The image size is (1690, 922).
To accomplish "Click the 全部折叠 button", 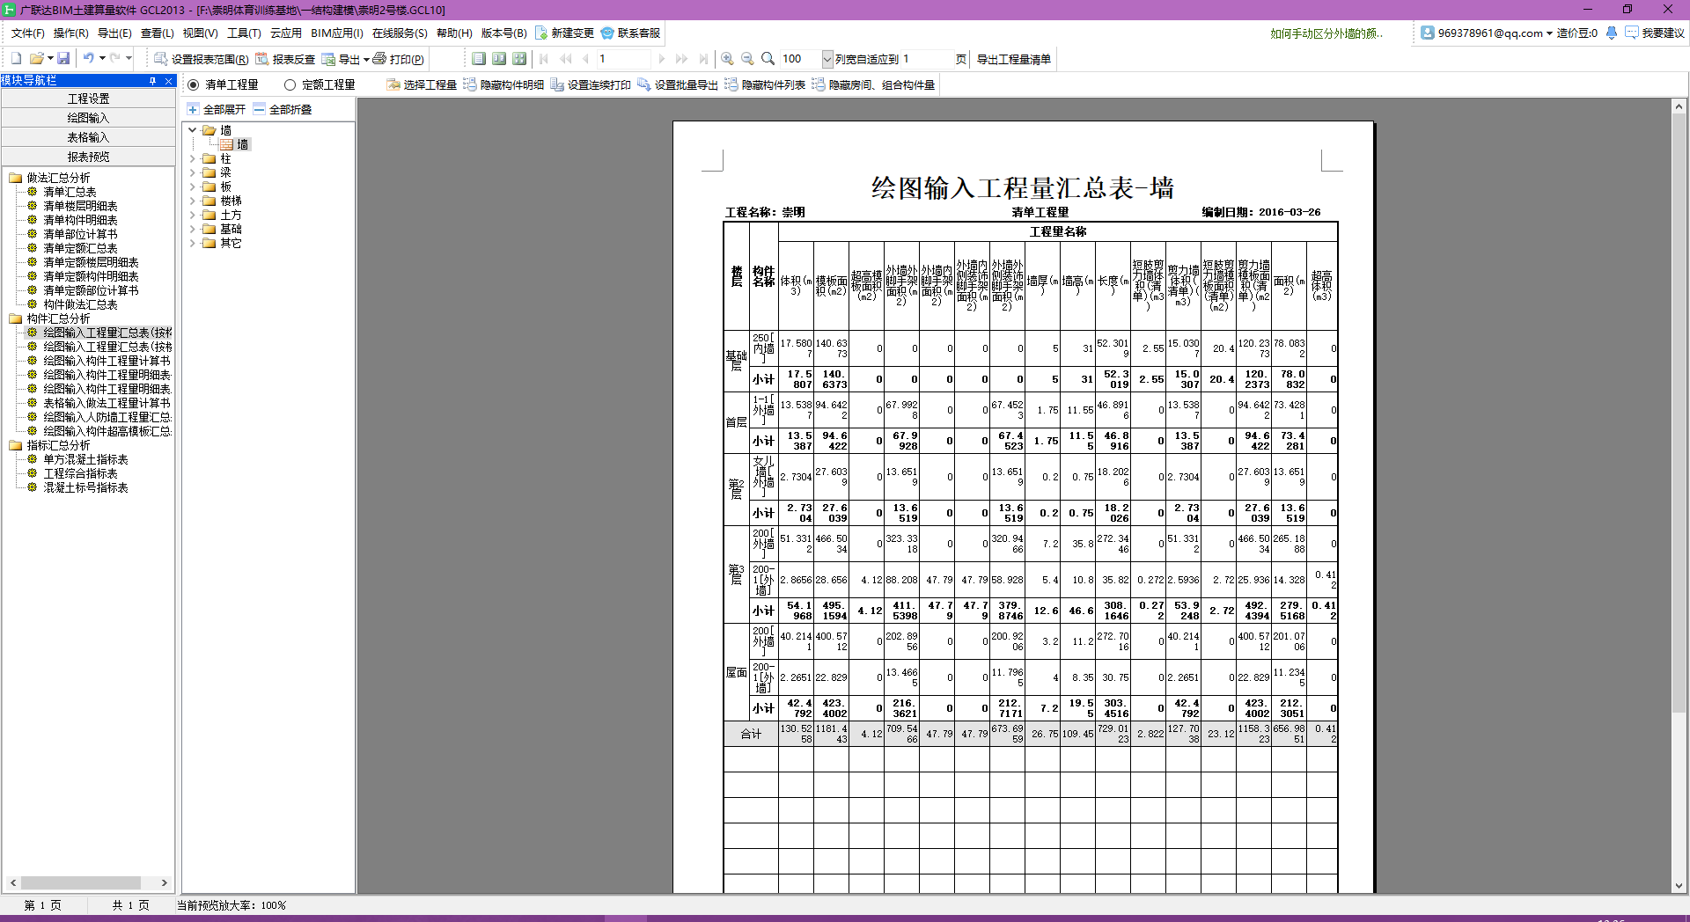I will pyautogui.click(x=283, y=109).
